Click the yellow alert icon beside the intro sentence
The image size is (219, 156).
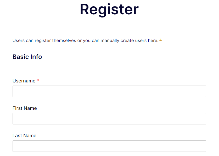[160, 40]
